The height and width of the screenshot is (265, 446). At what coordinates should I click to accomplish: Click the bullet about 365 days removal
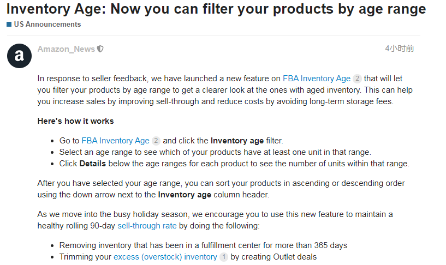click(203, 245)
